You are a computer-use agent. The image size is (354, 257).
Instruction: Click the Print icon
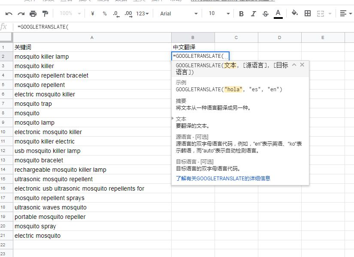[x=33, y=14]
